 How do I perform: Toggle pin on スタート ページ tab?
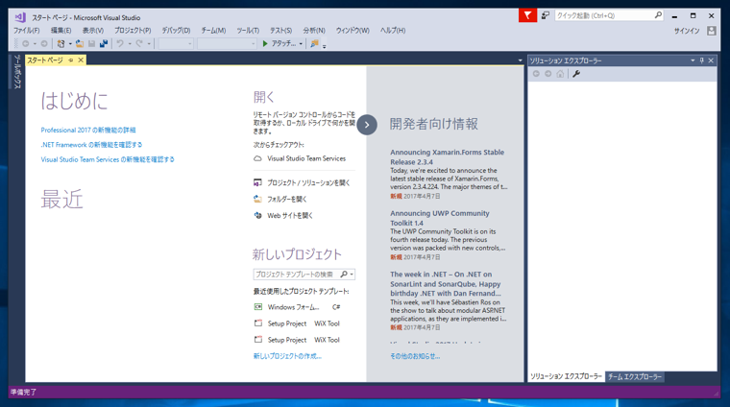click(x=71, y=60)
